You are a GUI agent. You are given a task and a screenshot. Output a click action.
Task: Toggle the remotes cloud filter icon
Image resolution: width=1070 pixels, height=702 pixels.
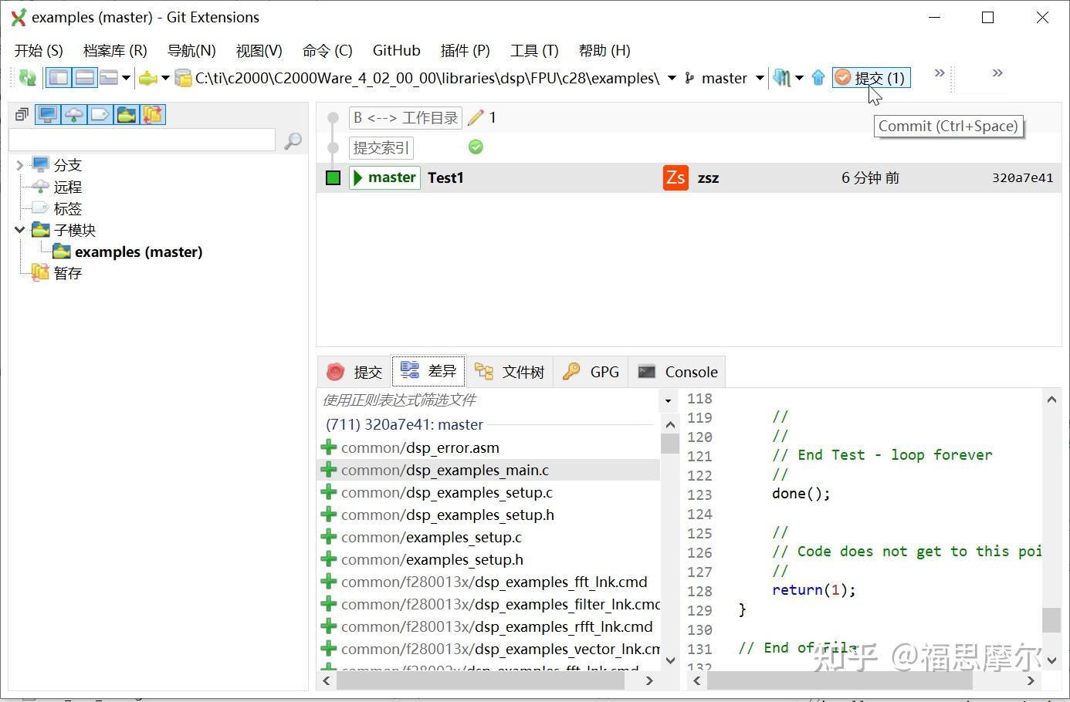(73, 114)
